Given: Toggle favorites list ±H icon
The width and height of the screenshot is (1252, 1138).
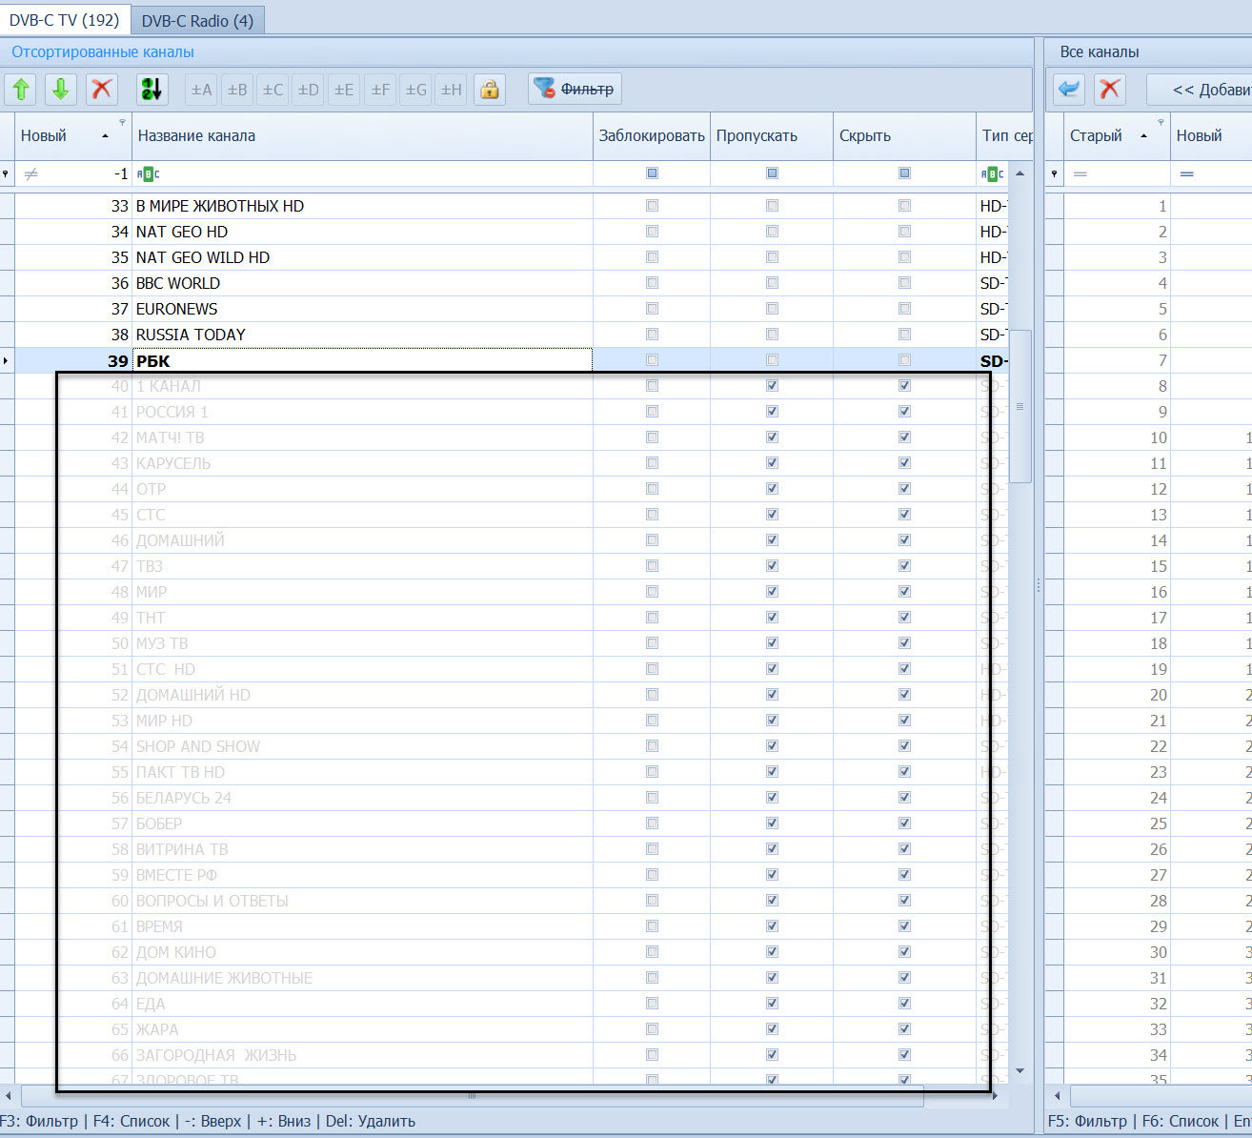Looking at the screenshot, I should [x=452, y=90].
